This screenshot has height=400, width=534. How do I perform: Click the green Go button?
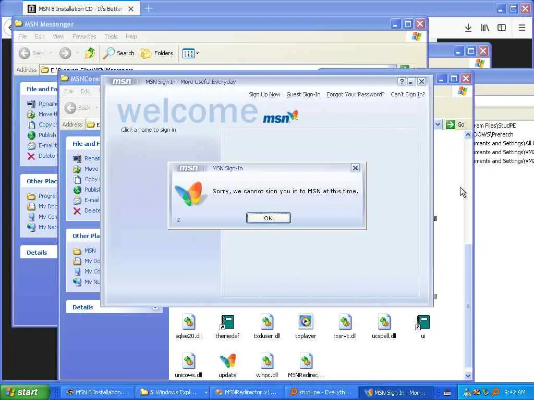[455, 124]
